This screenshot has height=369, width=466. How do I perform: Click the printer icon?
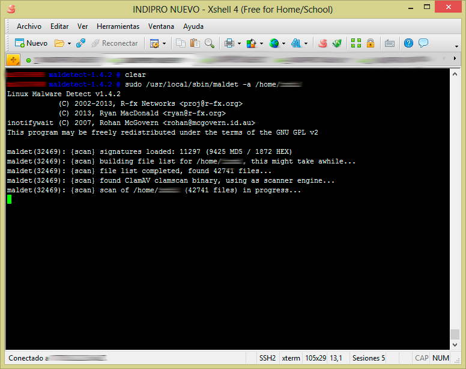coord(229,43)
